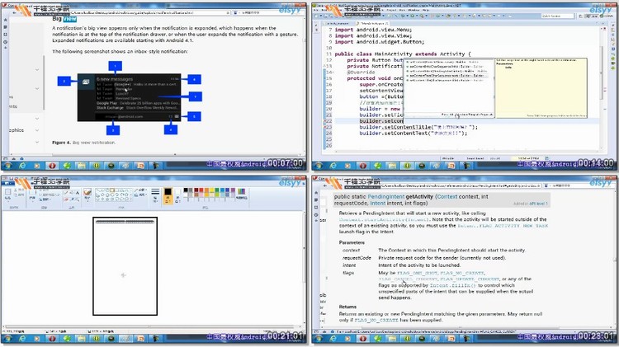Click the Paste clipboard icon in Paint
The height and width of the screenshot is (347, 619).
8,193
